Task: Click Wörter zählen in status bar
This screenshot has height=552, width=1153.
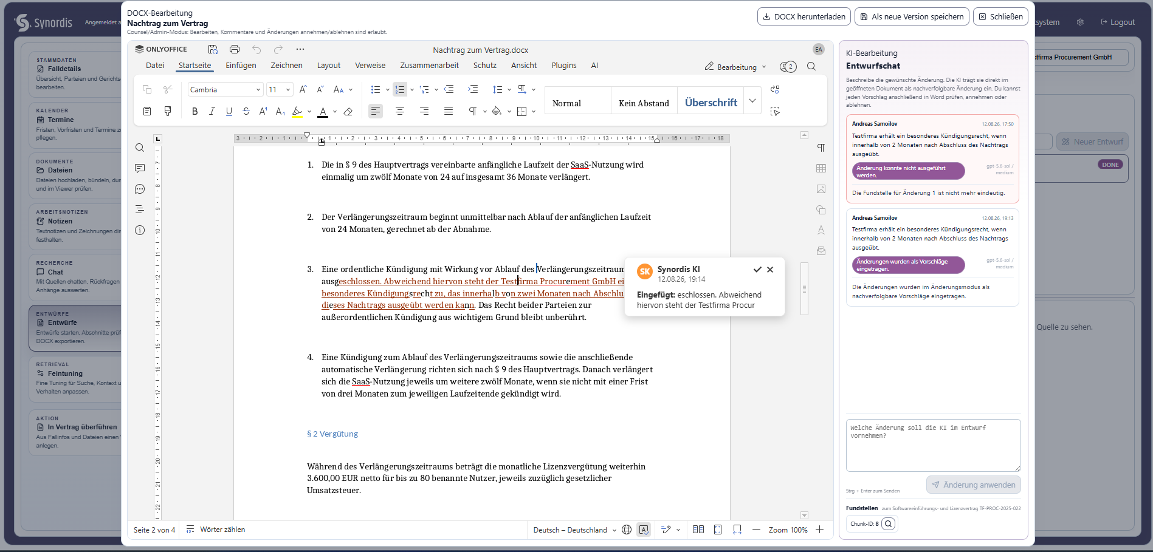Action: tap(216, 530)
